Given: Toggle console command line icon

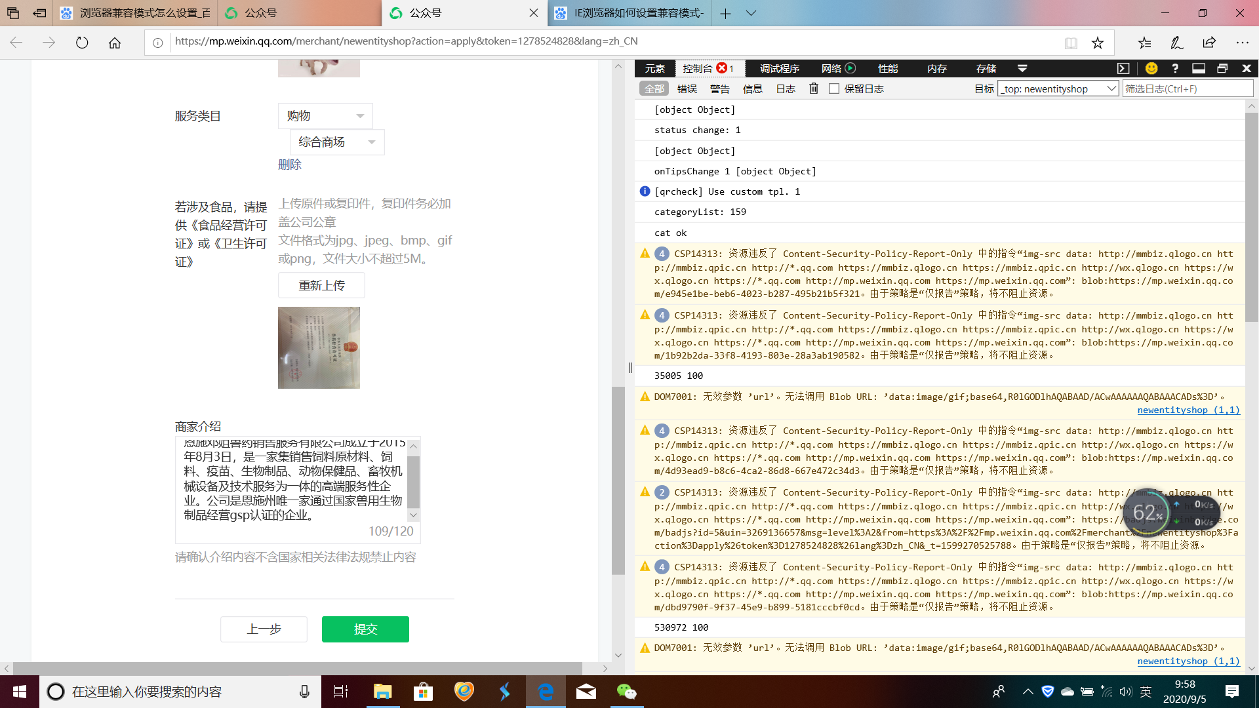Looking at the screenshot, I should (1123, 68).
